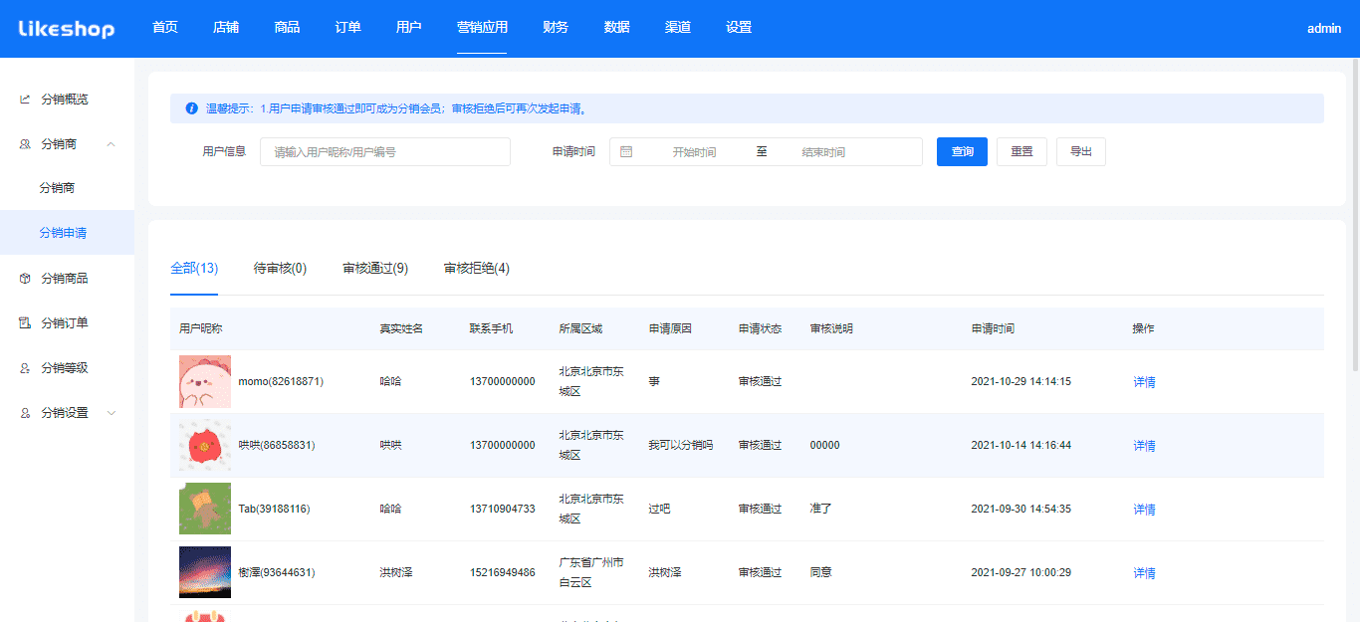The width and height of the screenshot is (1360, 622).
Task: Click the calendar icon in date range
Action: 626,152
